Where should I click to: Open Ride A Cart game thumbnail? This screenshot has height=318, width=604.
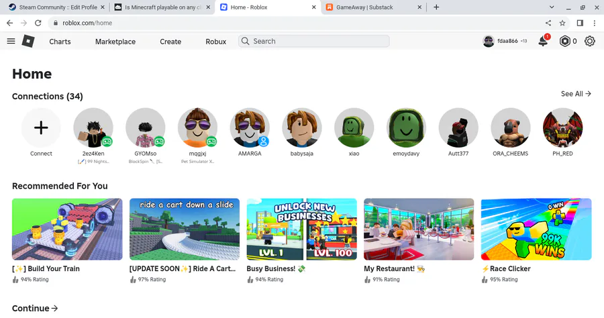[185, 229]
